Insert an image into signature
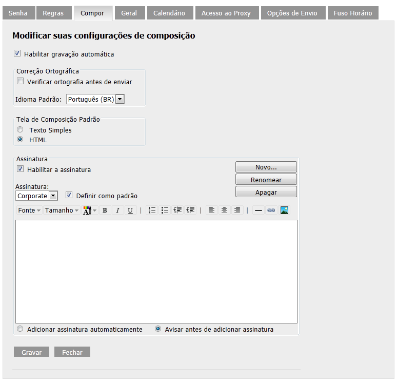 click(284, 211)
